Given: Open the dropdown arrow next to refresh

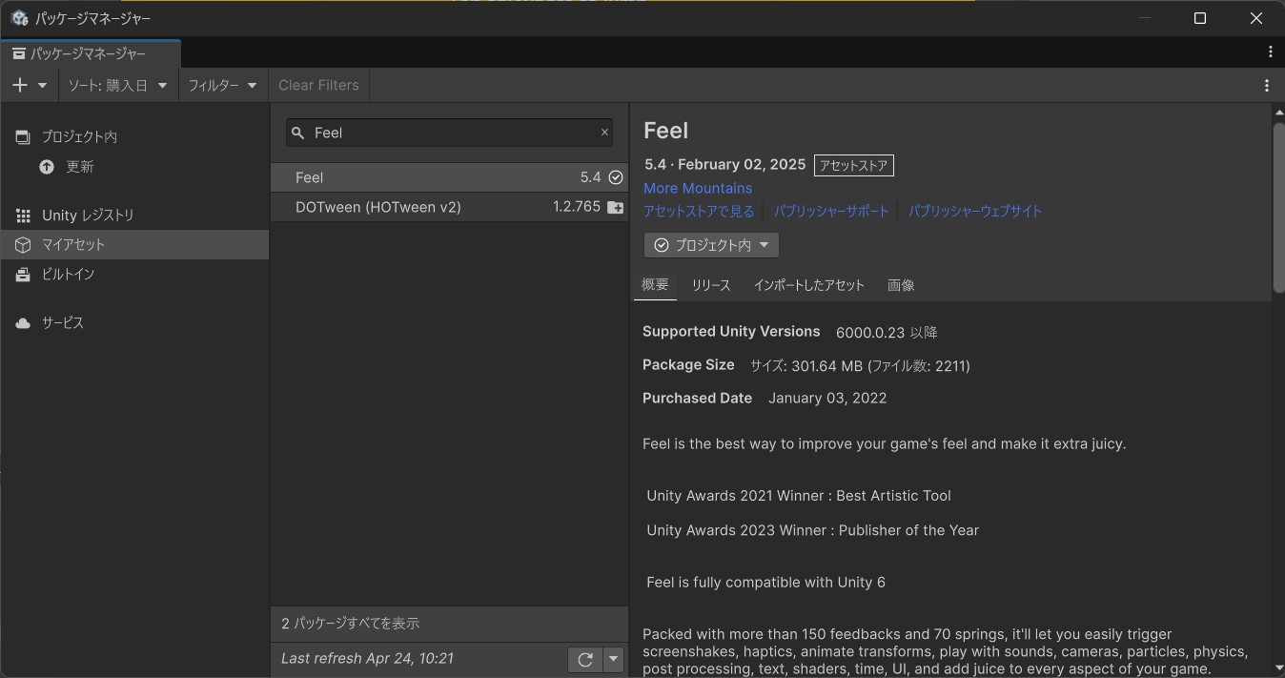Looking at the screenshot, I should point(613,659).
